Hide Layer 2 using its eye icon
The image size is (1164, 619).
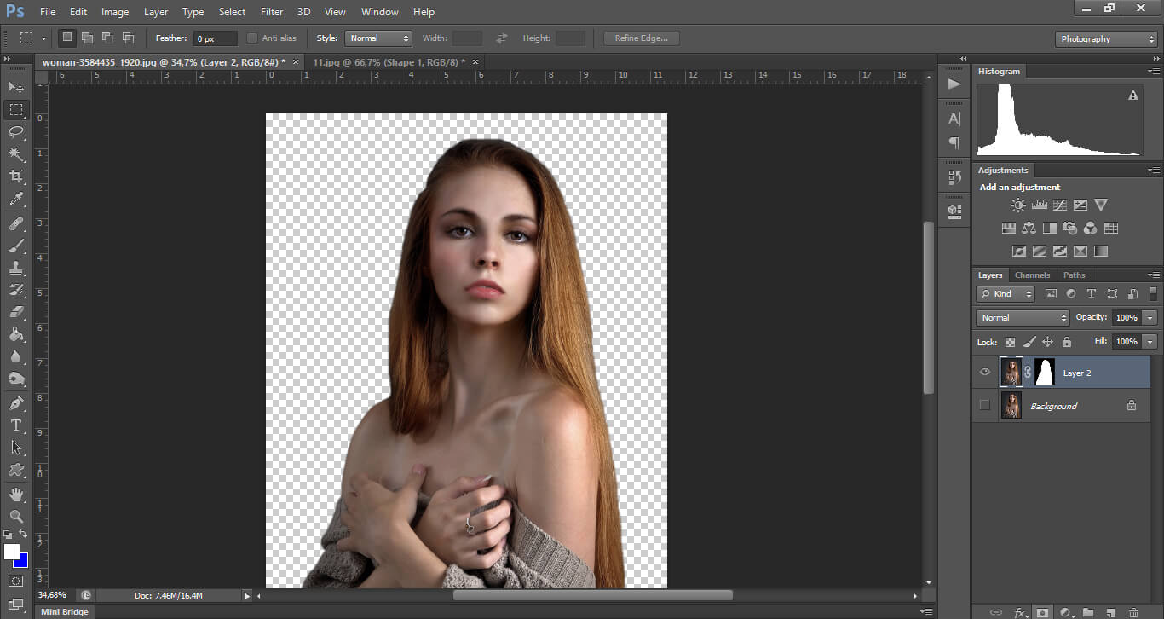pos(985,373)
